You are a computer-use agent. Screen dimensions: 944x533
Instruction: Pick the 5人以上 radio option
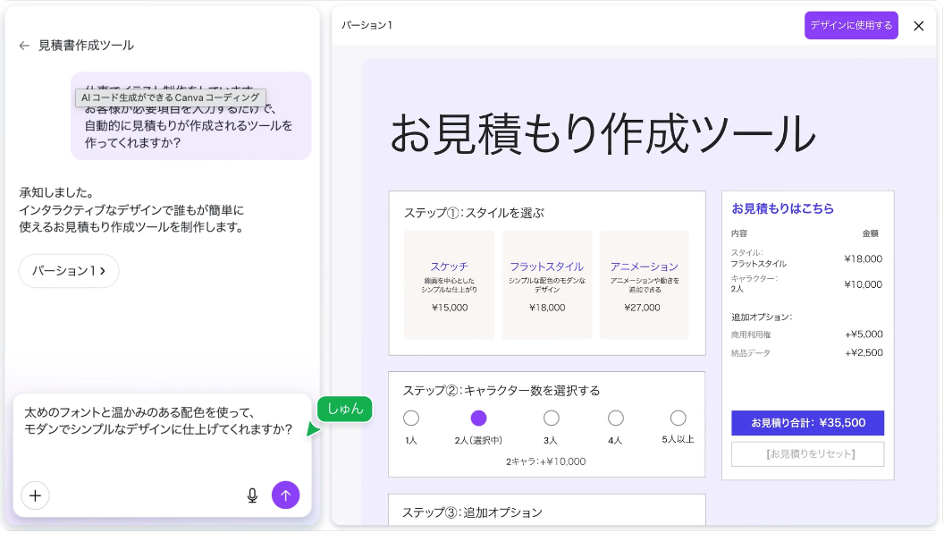click(678, 418)
